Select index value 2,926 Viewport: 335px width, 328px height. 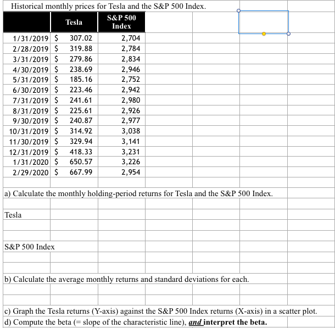(x=121, y=110)
